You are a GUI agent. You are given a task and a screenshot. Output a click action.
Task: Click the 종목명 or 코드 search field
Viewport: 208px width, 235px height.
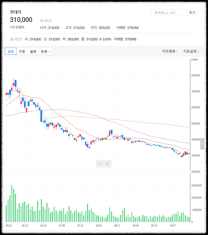169,13
